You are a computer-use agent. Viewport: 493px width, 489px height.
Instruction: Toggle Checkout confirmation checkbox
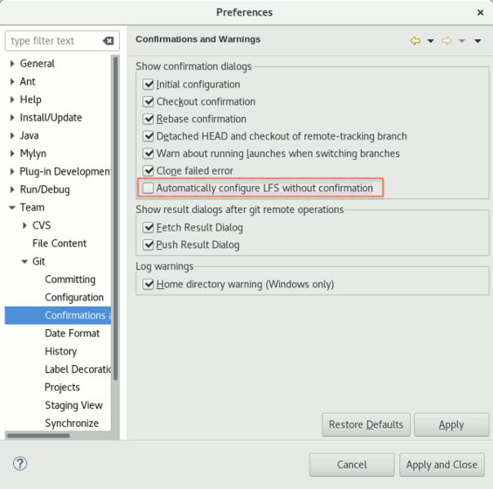click(148, 101)
